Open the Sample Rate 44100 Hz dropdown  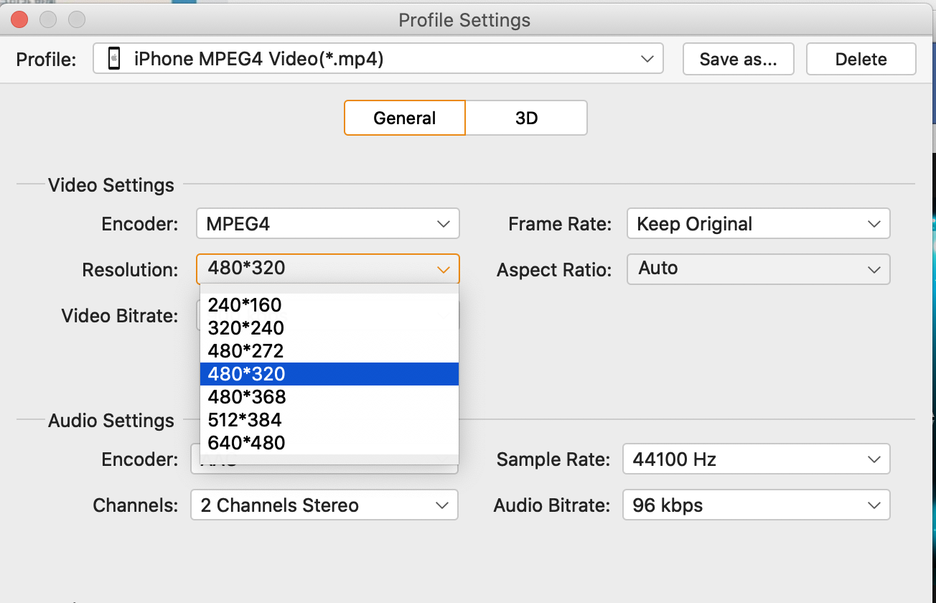tap(757, 459)
